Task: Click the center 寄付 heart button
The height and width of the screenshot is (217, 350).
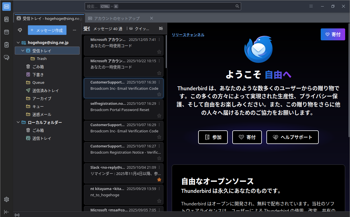Action: click(x=247, y=137)
